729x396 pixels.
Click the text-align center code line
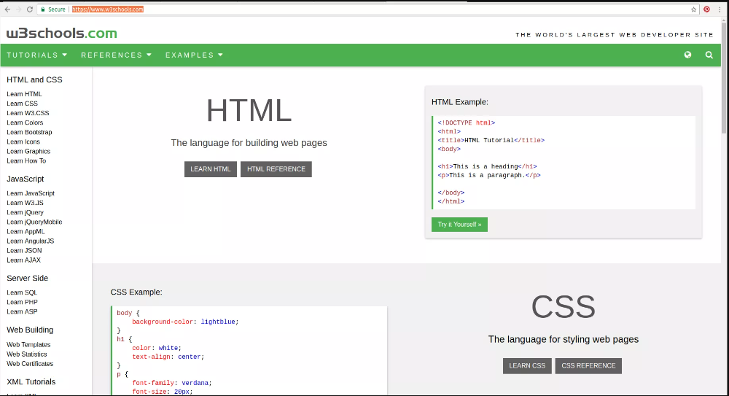click(x=168, y=357)
